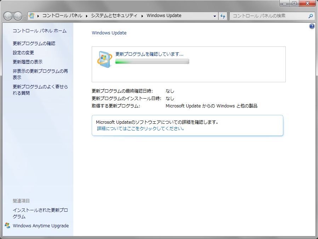Expand arrow after システムとセキュリティ breadcrumb
The image size is (318, 239).
tap(142, 16)
